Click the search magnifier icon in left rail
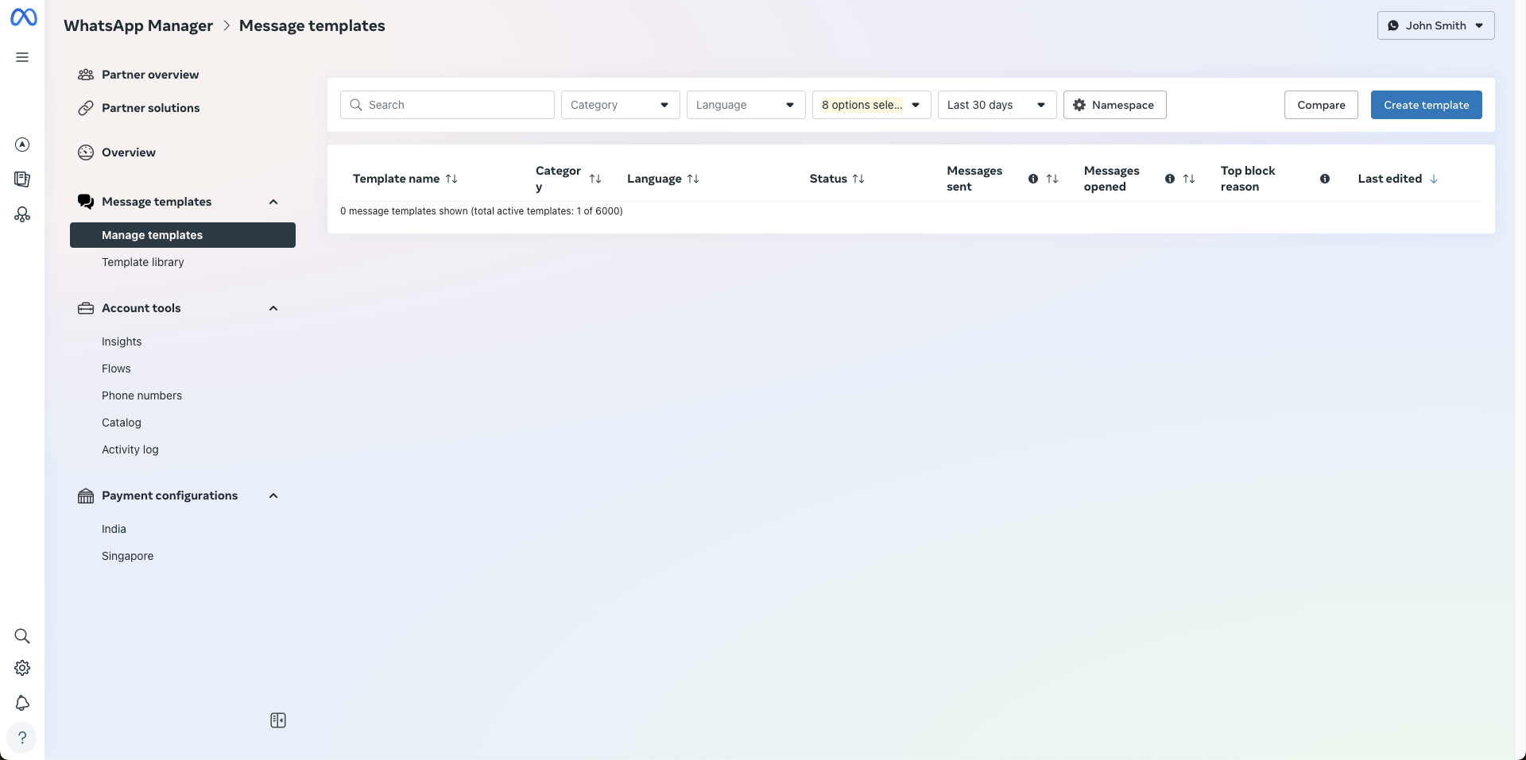The width and height of the screenshot is (1526, 760). click(22, 636)
